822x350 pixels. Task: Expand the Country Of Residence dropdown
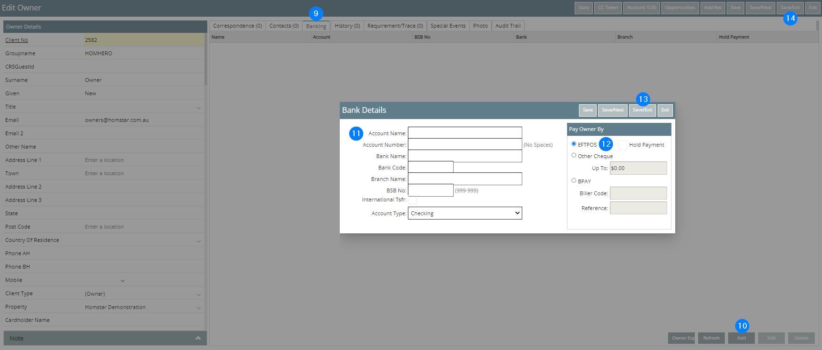point(199,241)
